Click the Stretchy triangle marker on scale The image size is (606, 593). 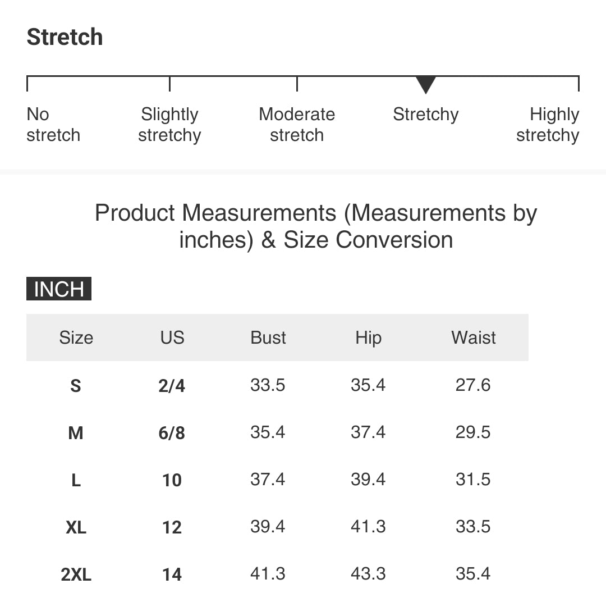[425, 85]
